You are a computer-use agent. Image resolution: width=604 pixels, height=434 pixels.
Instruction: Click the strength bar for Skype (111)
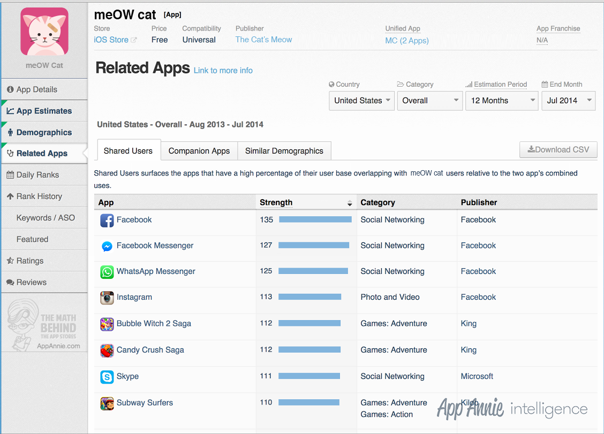coord(309,376)
